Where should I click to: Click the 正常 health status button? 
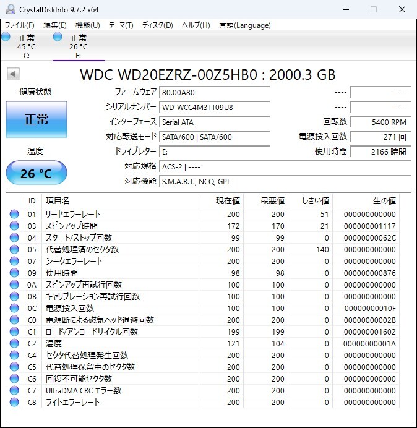coord(37,119)
